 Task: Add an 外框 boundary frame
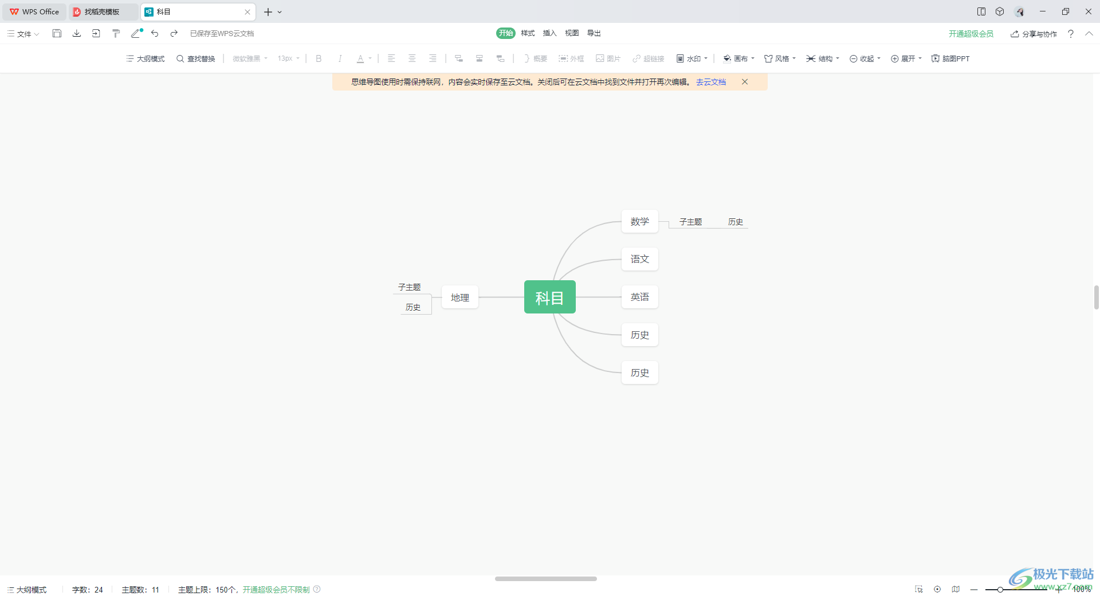572,58
